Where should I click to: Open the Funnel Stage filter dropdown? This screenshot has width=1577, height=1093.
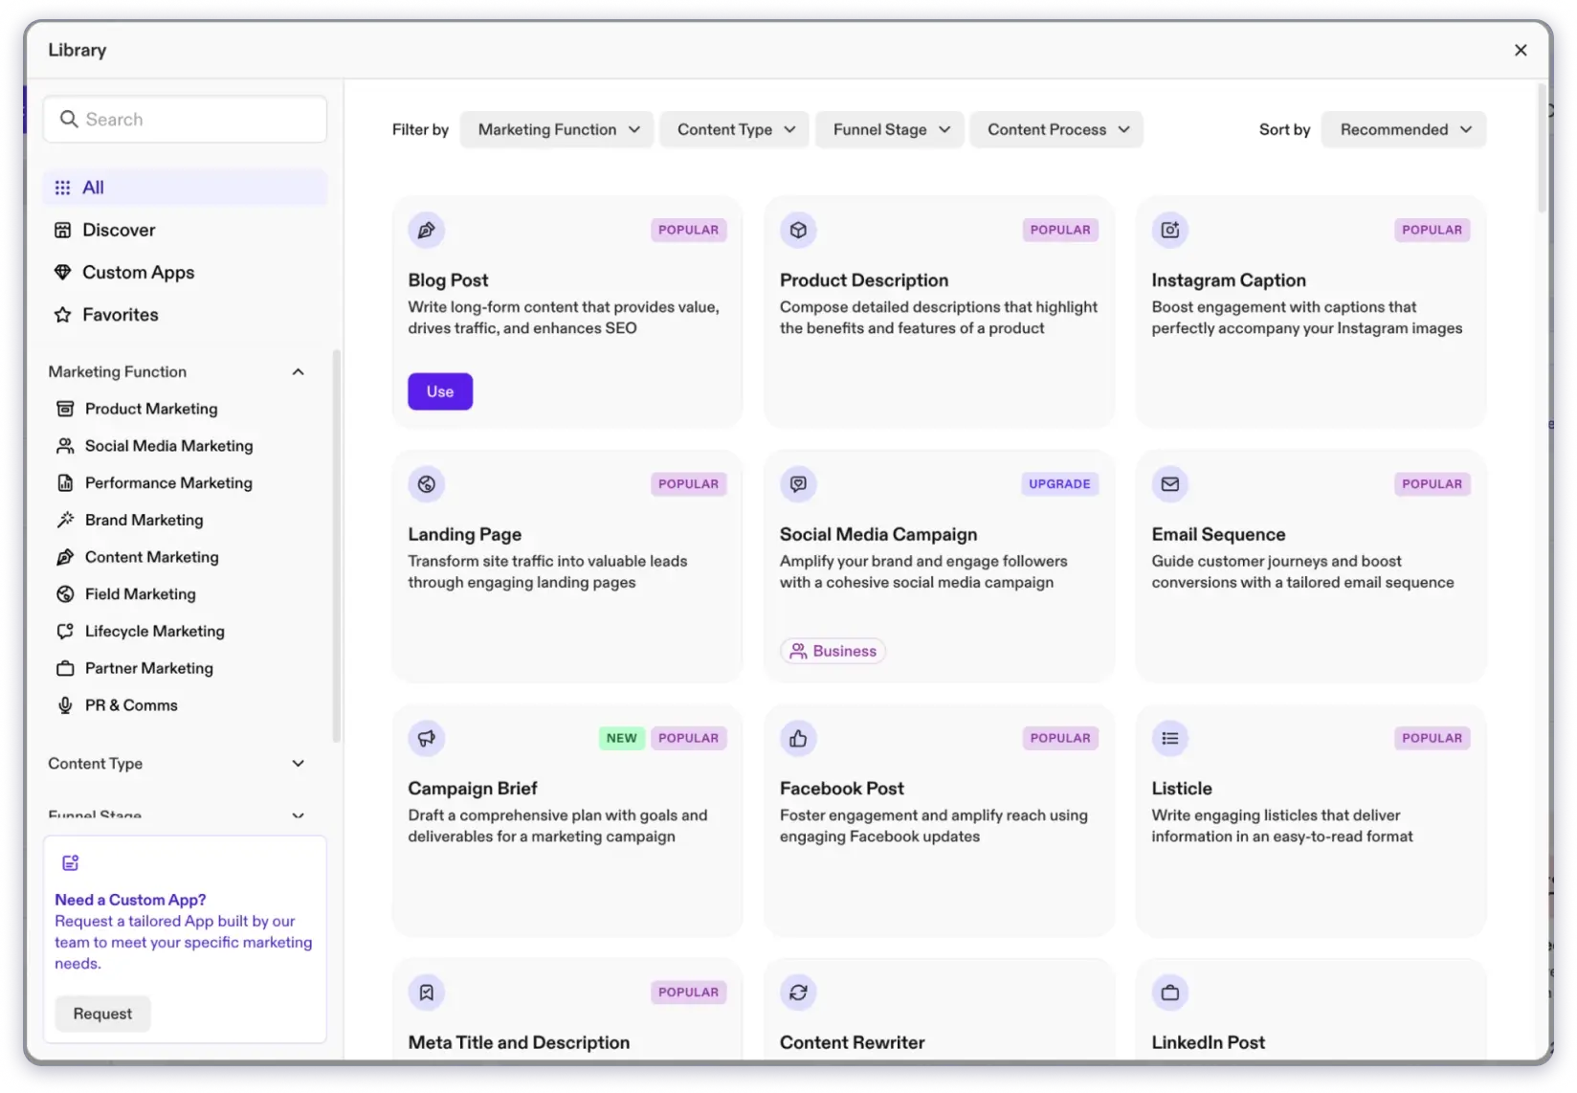click(888, 129)
